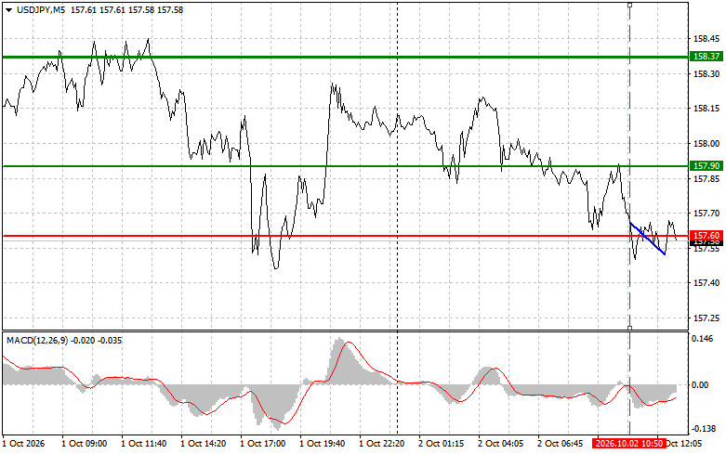Select the 158.15 price scale value
The image size is (726, 454).
coord(706,109)
